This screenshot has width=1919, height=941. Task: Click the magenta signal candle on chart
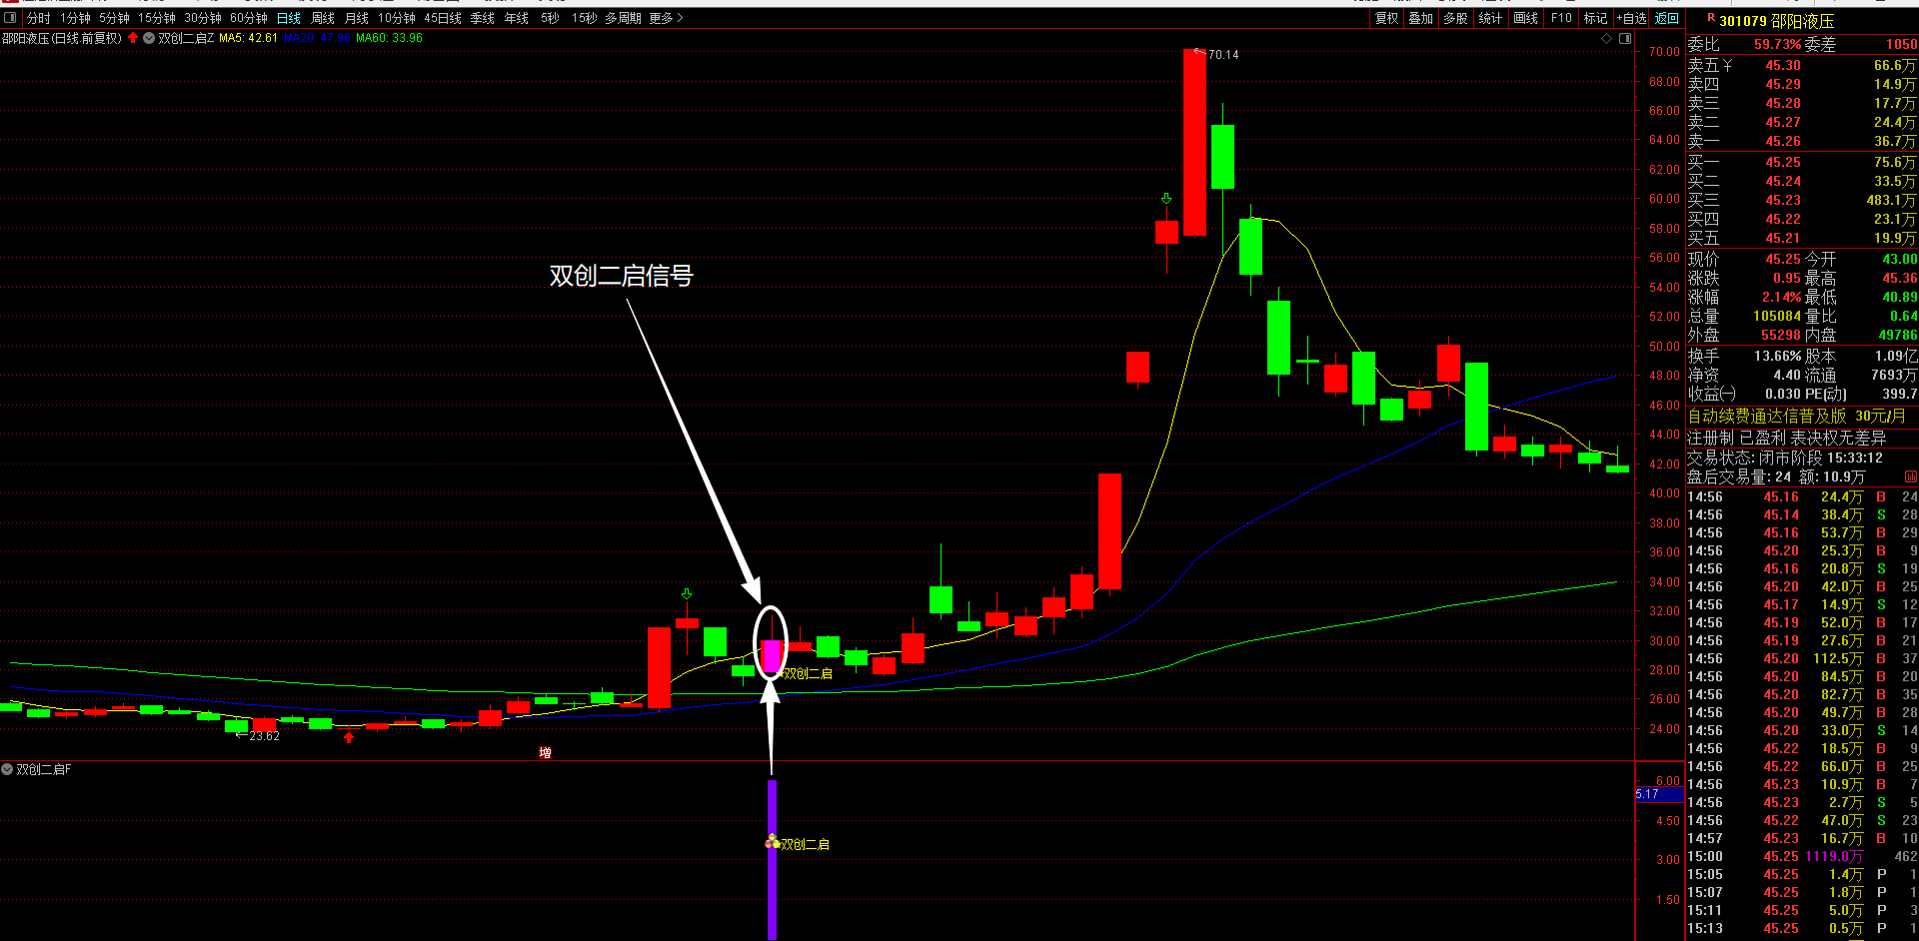tap(771, 656)
